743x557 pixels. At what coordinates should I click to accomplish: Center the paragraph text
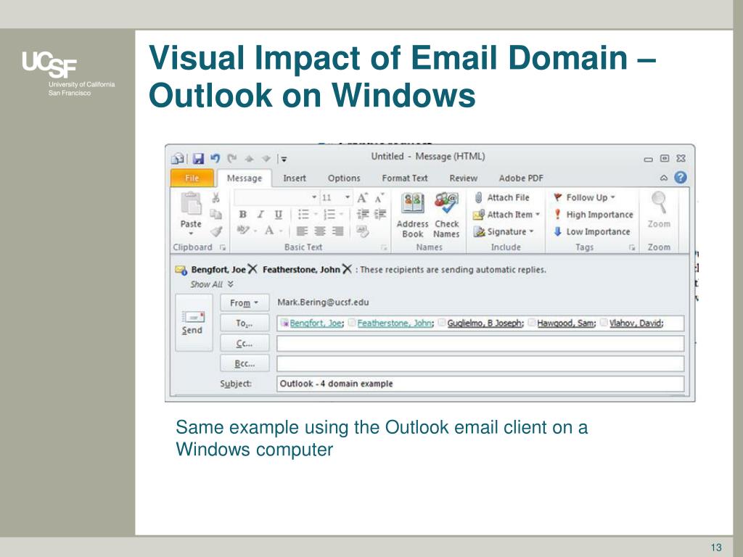pyautogui.click(x=320, y=231)
